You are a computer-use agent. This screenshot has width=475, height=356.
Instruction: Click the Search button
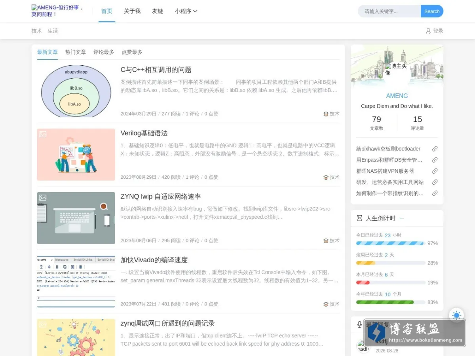pos(432,11)
